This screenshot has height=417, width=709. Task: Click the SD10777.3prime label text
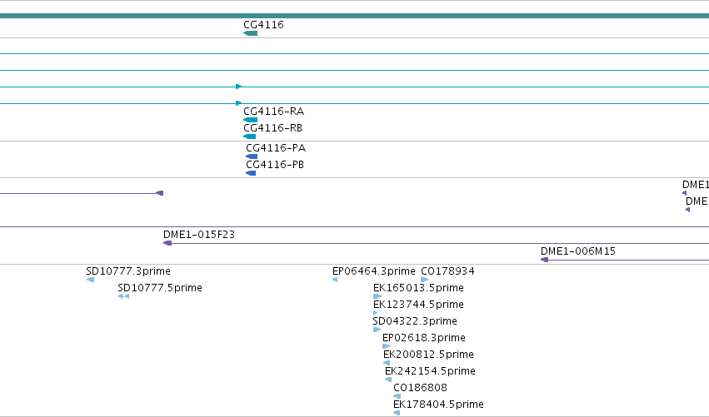click(x=128, y=271)
